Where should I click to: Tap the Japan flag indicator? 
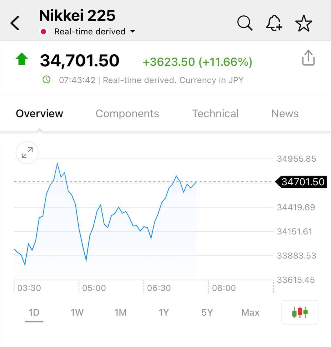(43, 32)
